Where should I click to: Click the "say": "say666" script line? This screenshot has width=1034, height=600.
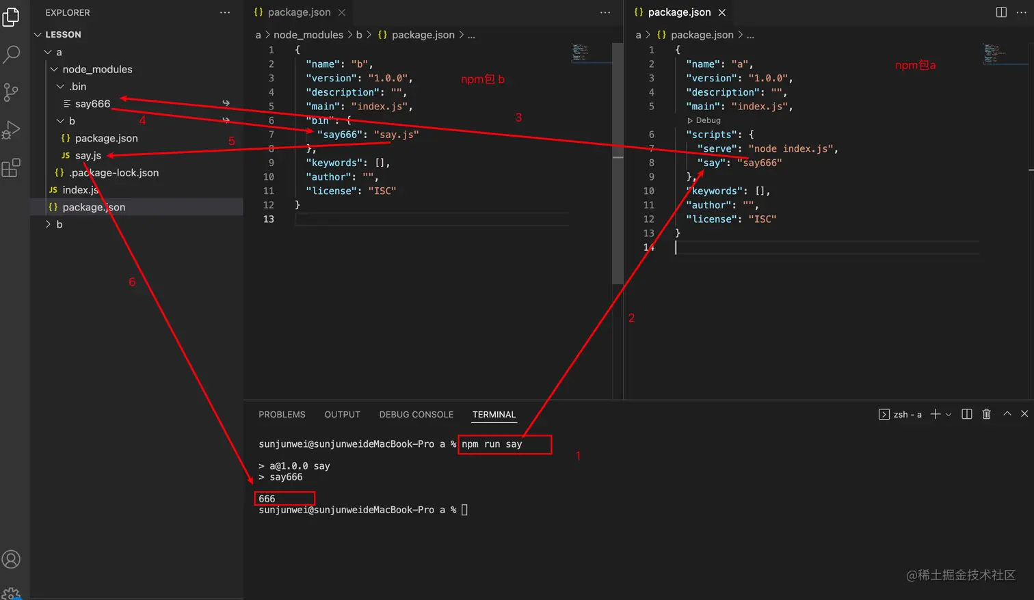click(739, 163)
